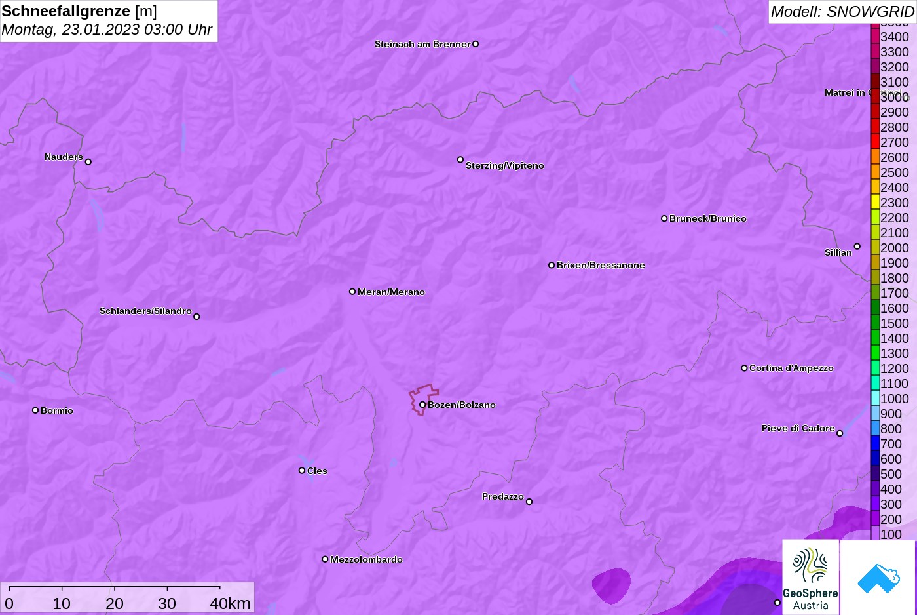917x615 pixels.
Task: Click the Steinach am Brenner label
Action: pos(422,44)
